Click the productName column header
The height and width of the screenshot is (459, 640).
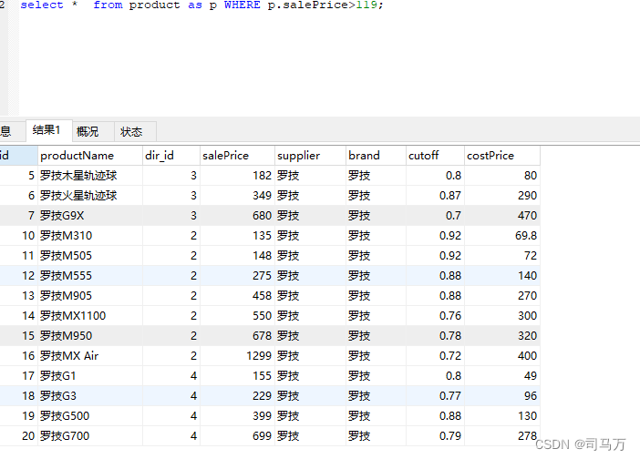pyautogui.click(x=90, y=156)
